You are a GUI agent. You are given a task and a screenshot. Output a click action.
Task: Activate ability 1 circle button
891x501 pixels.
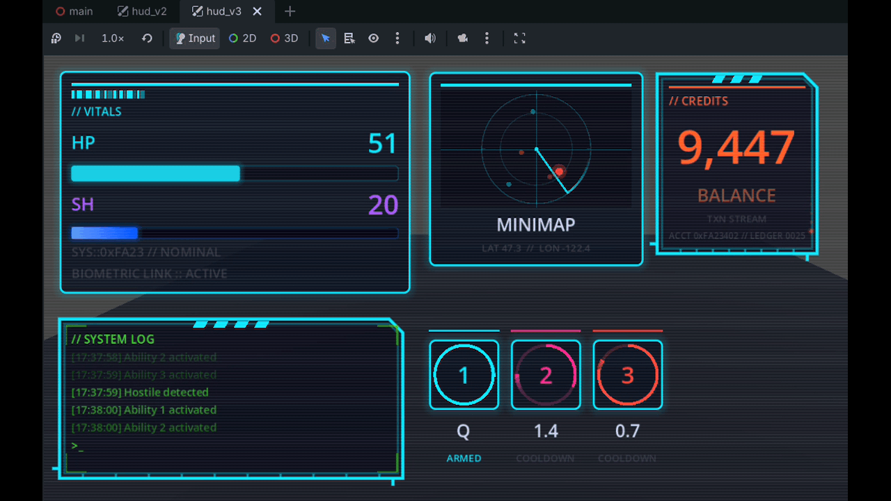464,374
